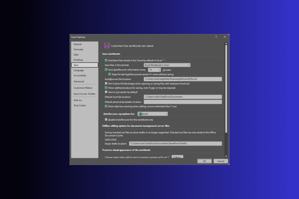The width and height of the screenshot is (299, 199).
Task: Increase AutoRecover minutes with the up arrow
Action: 159,69
